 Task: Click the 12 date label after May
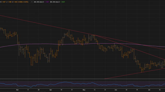[x=95, y=90]
